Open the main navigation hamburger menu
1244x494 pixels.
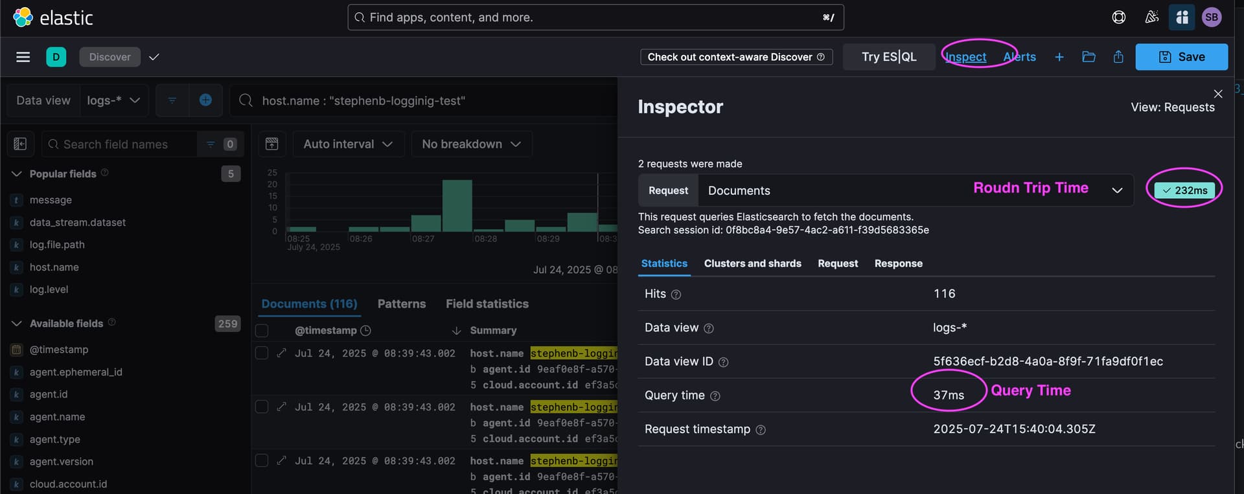(x=23, y=57)
